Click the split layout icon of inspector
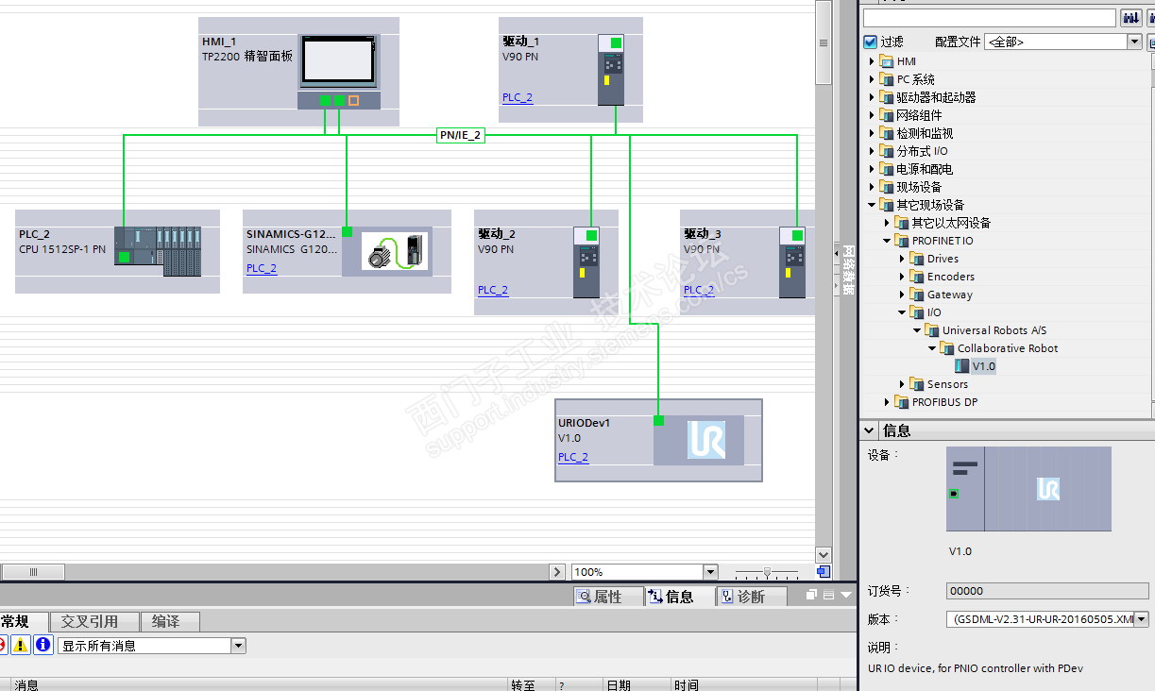 click(828, 596)
